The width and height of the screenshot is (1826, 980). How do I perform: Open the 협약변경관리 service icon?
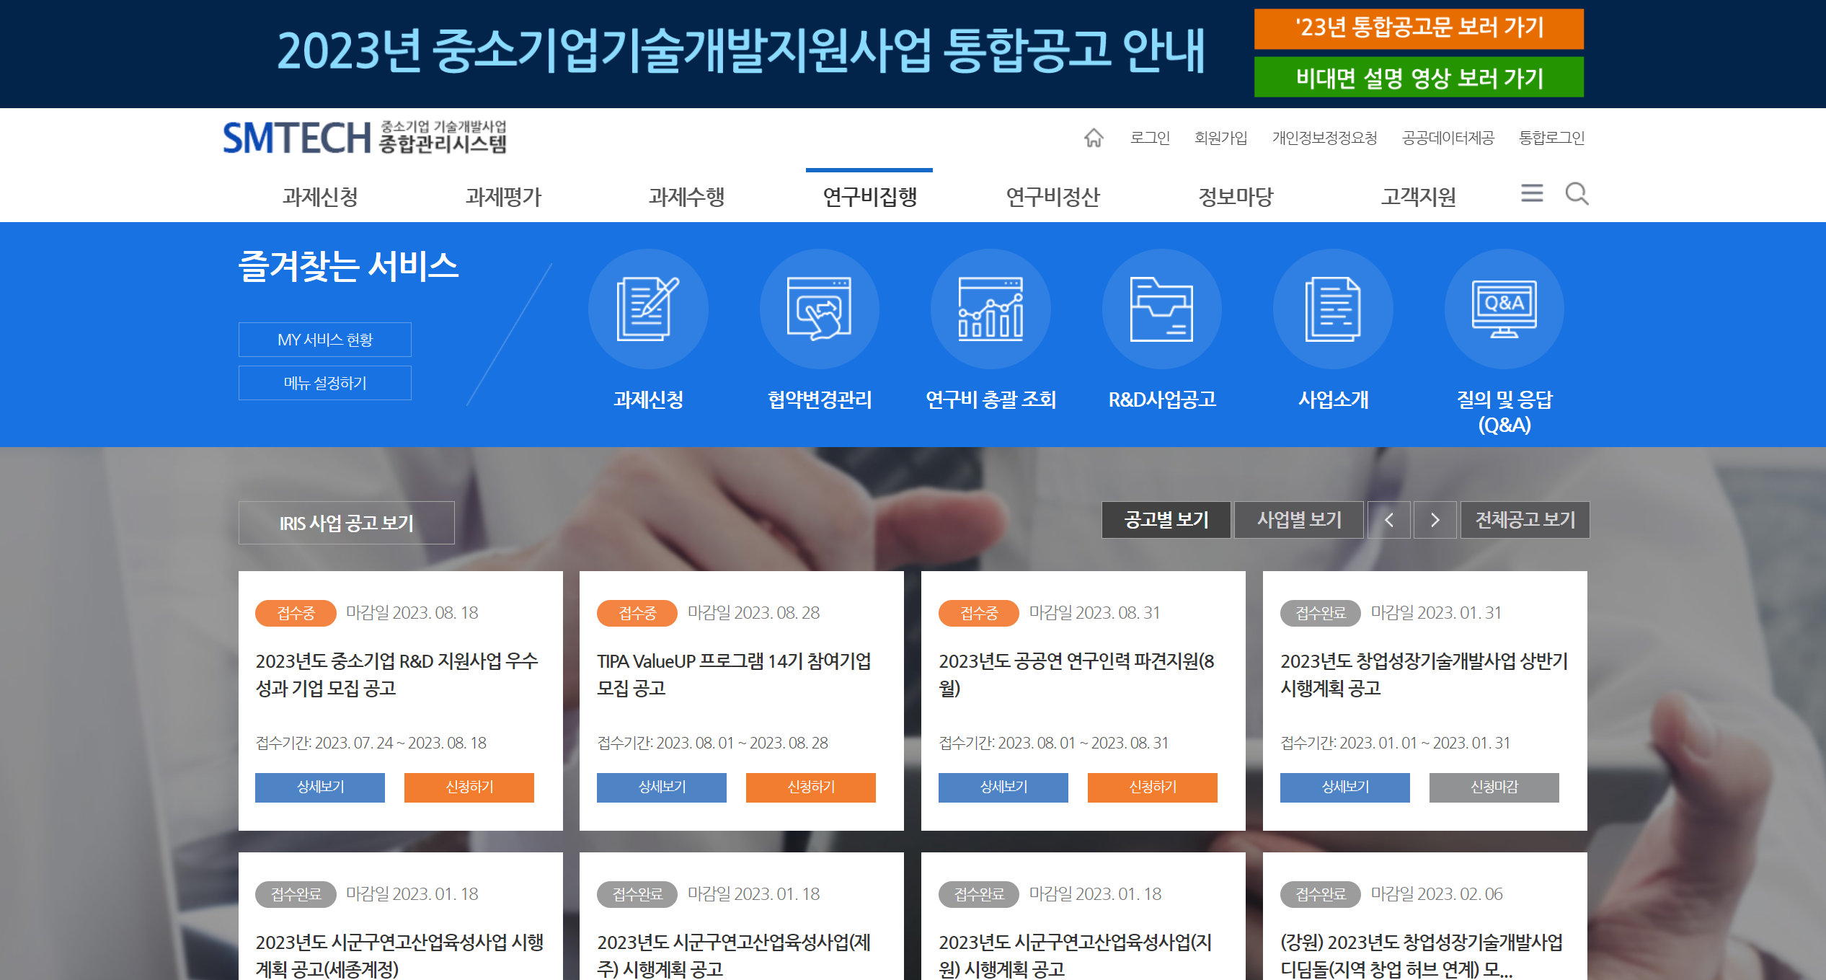[x=819, y=309]
